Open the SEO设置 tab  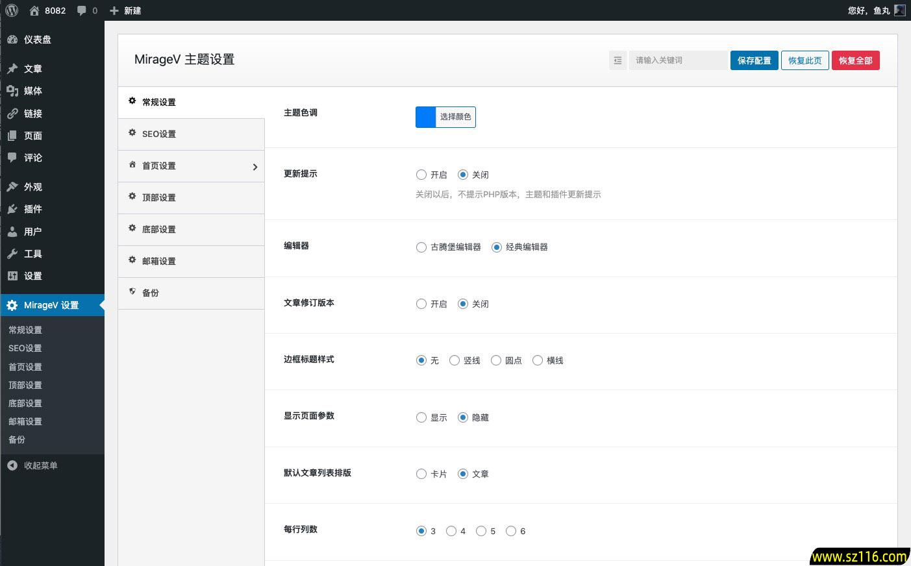pos(191,134)
